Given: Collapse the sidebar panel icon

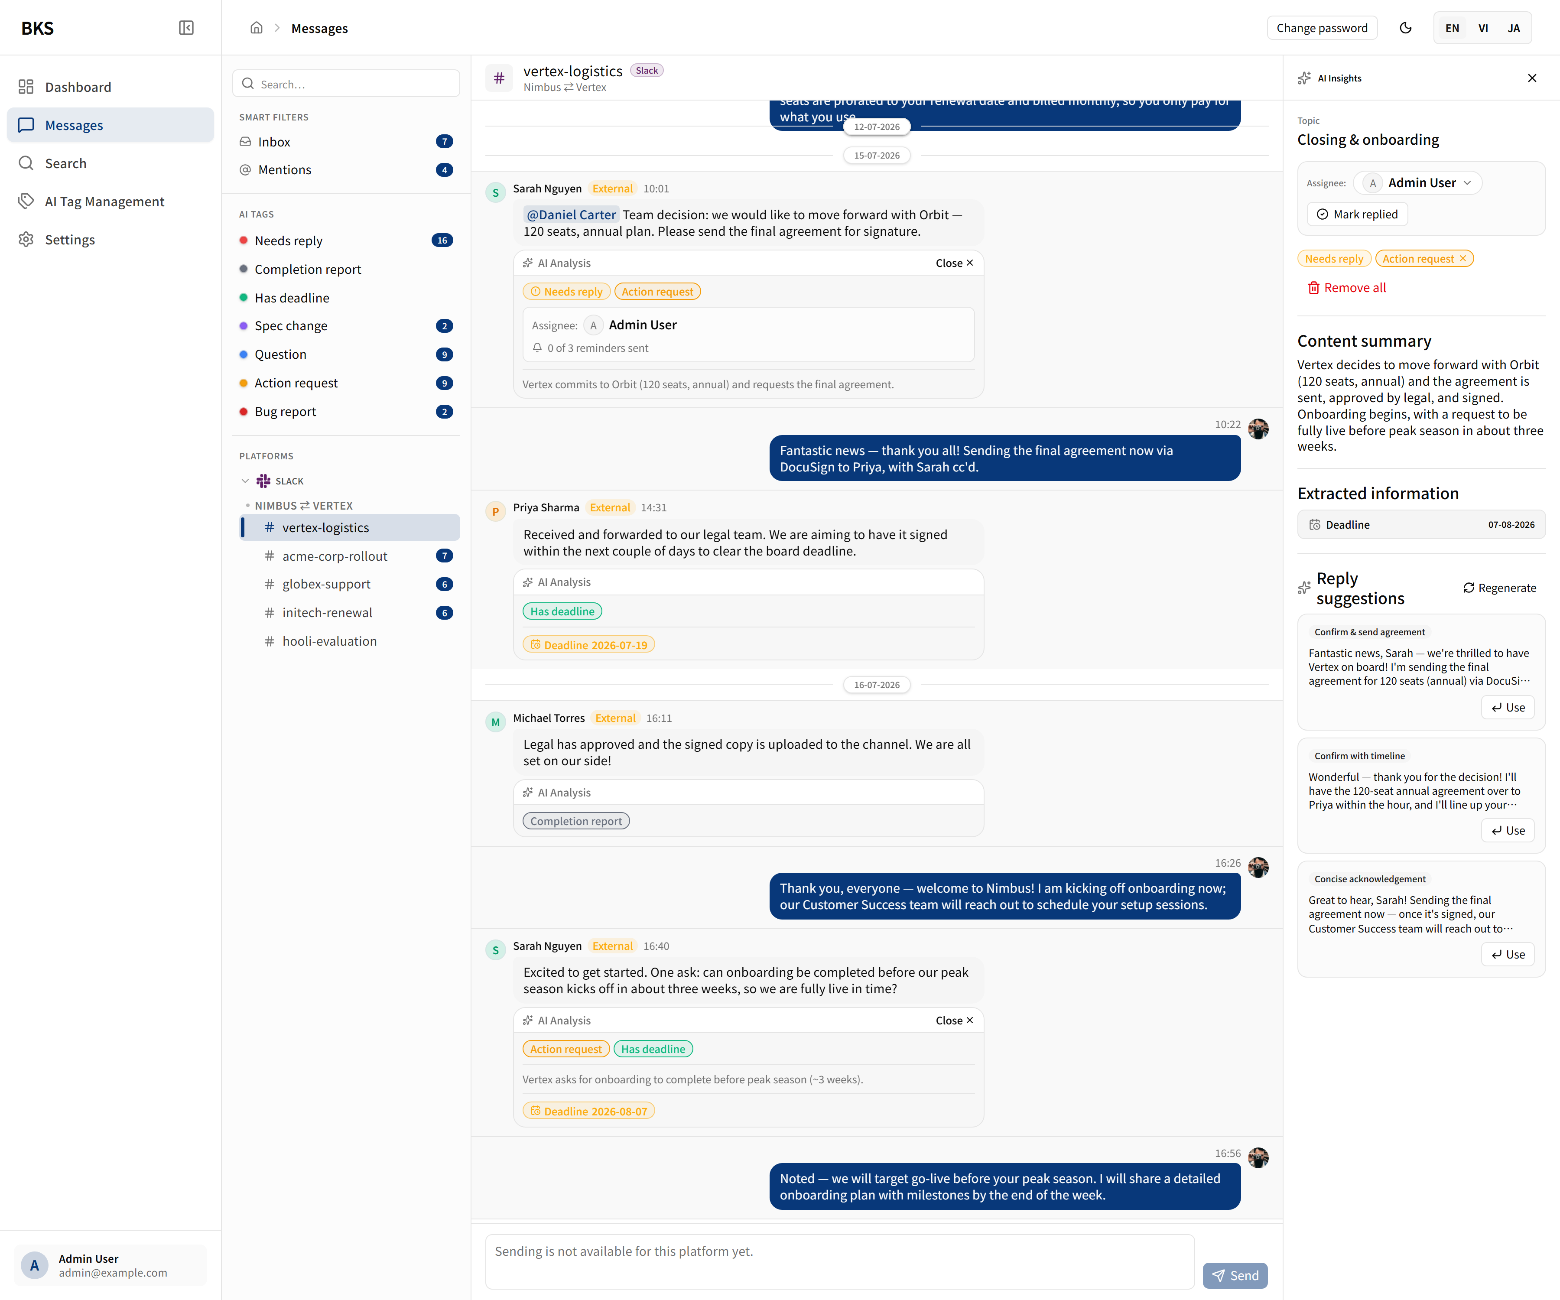Looking at the screenshot, I should coord(186,28).
